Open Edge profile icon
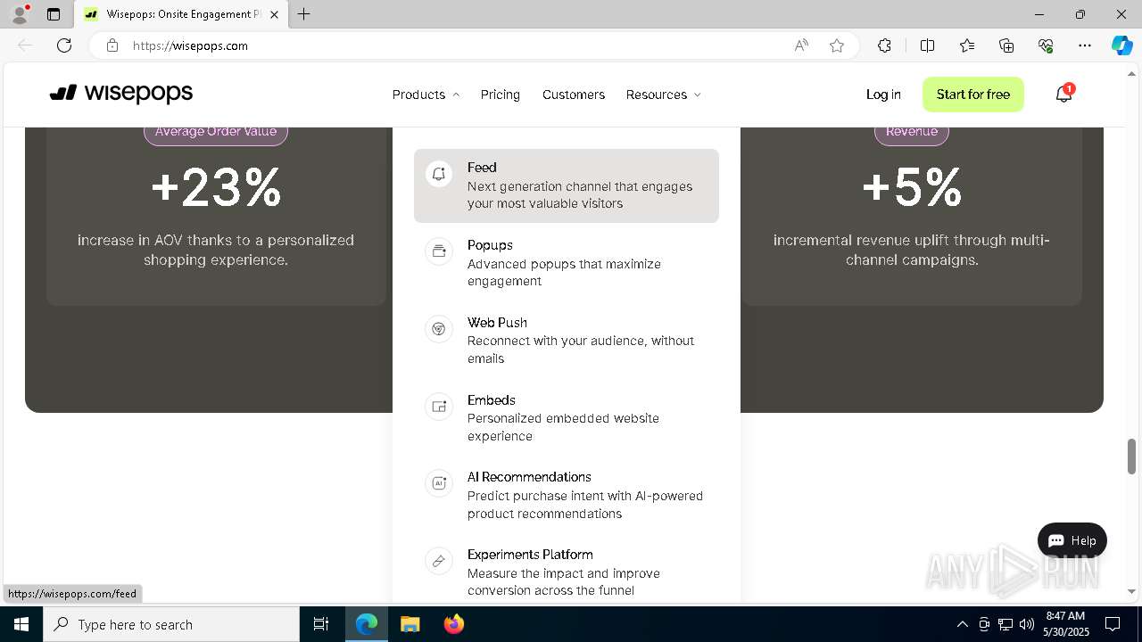This screenshot has height=642, width=1142. point(20,14)
